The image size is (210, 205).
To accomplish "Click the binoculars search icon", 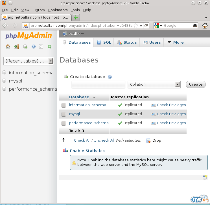I will click(195, 25).
